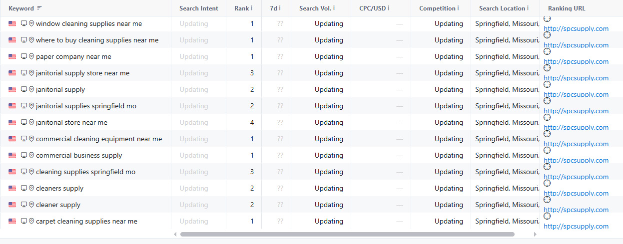
Task: Open spcsupply.com link in 'cleaners supply' row
Action: click(x=576, y=193)
